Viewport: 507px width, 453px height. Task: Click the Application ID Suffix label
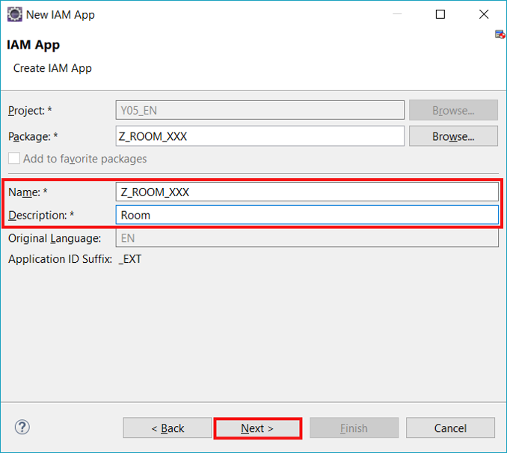60,259
